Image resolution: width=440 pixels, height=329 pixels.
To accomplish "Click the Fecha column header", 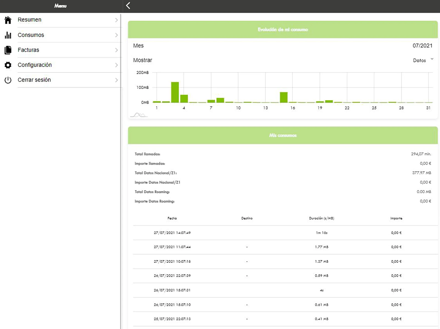I will (x=172, y=218).
